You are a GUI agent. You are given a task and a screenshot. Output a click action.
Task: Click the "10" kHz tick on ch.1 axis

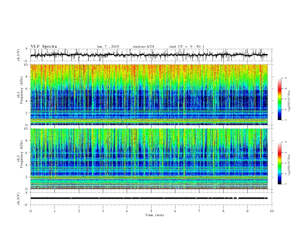[x=26, y=65]
